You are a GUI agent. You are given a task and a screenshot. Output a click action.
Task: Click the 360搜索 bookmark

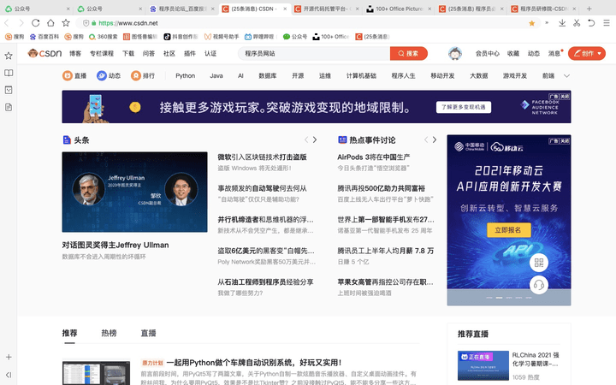pyautogui.click(x=104, y=37)
